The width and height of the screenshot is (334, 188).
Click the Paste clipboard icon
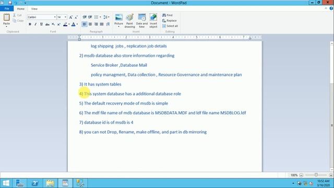[6, 17]
